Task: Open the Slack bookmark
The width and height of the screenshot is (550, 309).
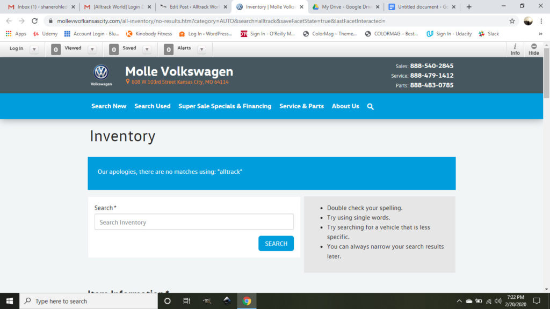Action: point(489,34)
